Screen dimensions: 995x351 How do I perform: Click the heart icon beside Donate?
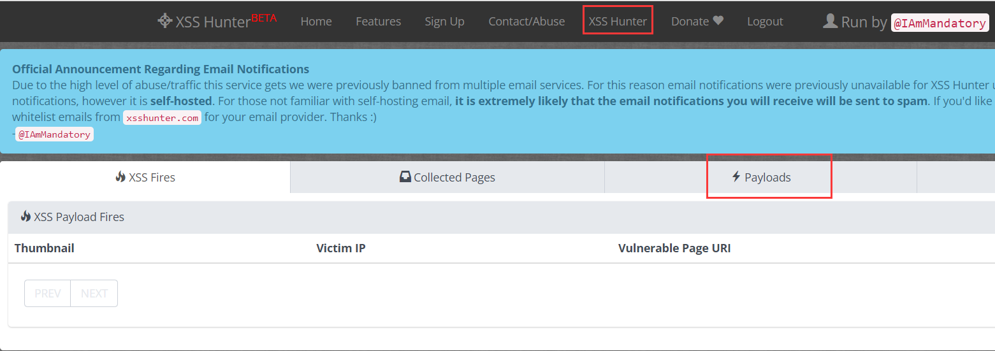click(x=718, y=21)
